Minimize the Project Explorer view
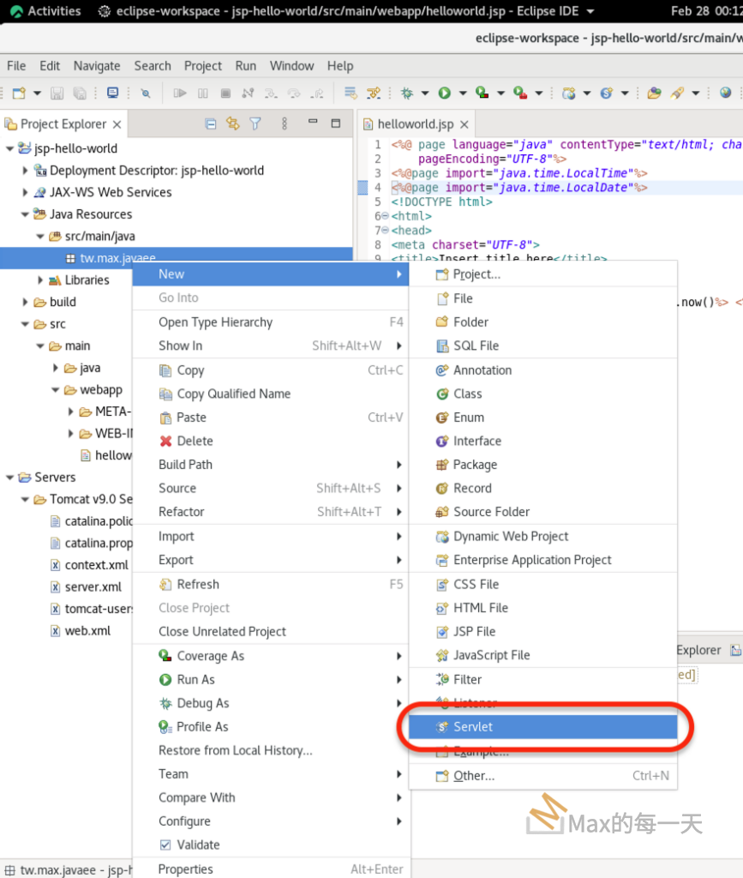The height and width of the screenshot is (878, 743). 314,123
